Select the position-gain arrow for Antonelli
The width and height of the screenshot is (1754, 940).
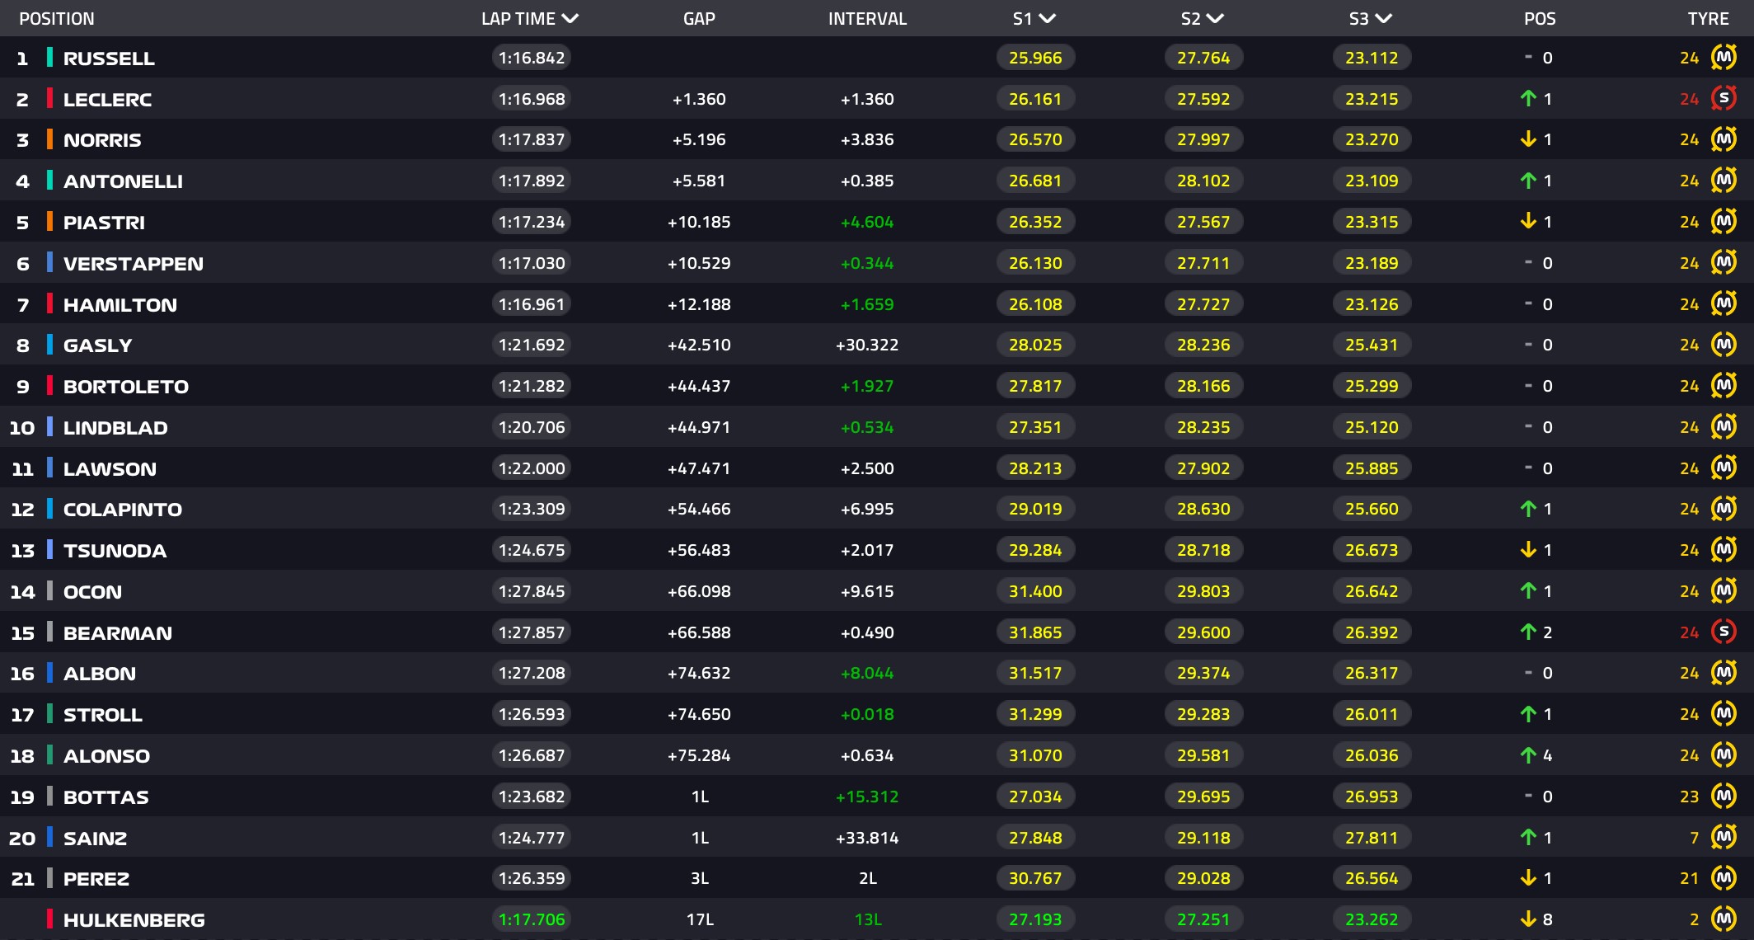click(1528, 181)
